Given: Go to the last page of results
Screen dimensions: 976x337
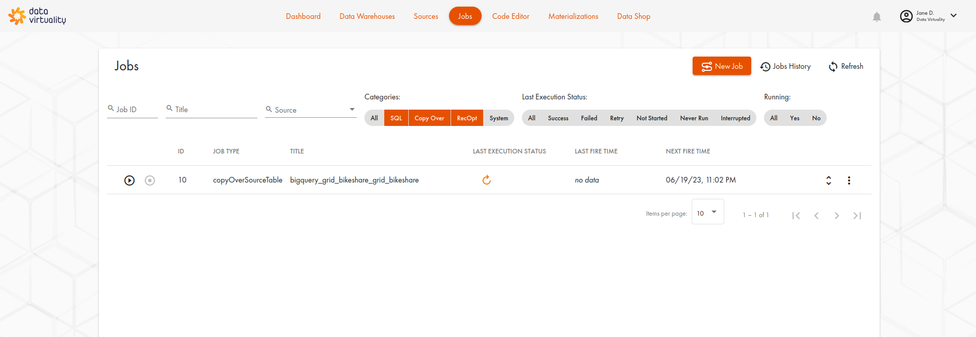Looking at the screenshot, I should coord(857,216).
